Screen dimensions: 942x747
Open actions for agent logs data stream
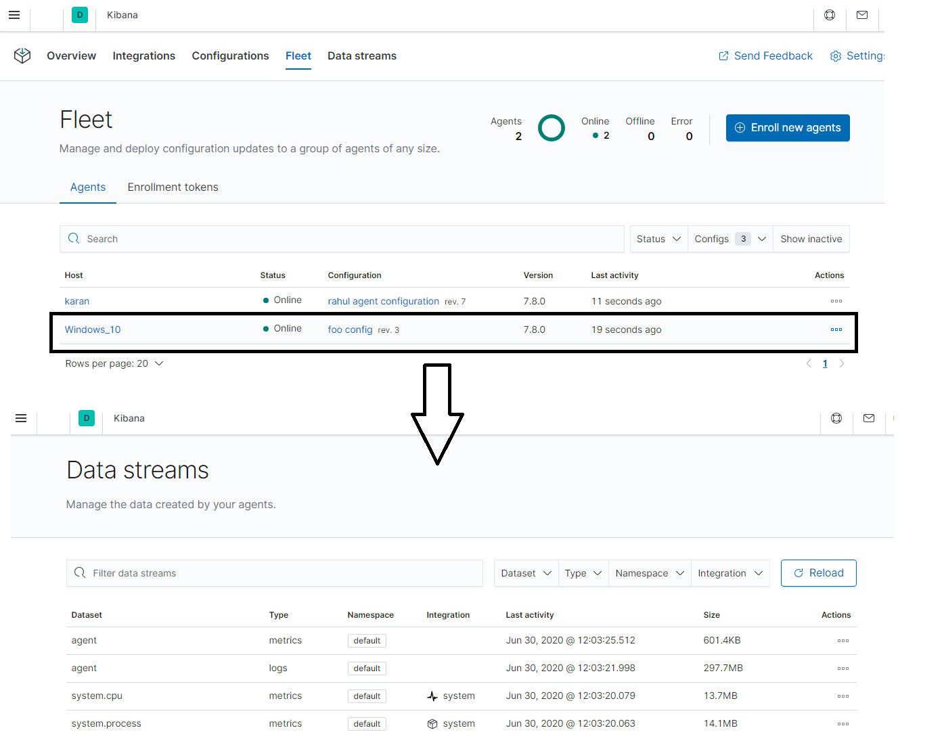tap(843, 669)
